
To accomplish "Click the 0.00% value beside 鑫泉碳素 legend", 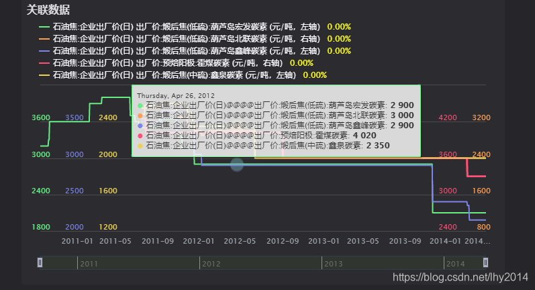I will 315,75.
